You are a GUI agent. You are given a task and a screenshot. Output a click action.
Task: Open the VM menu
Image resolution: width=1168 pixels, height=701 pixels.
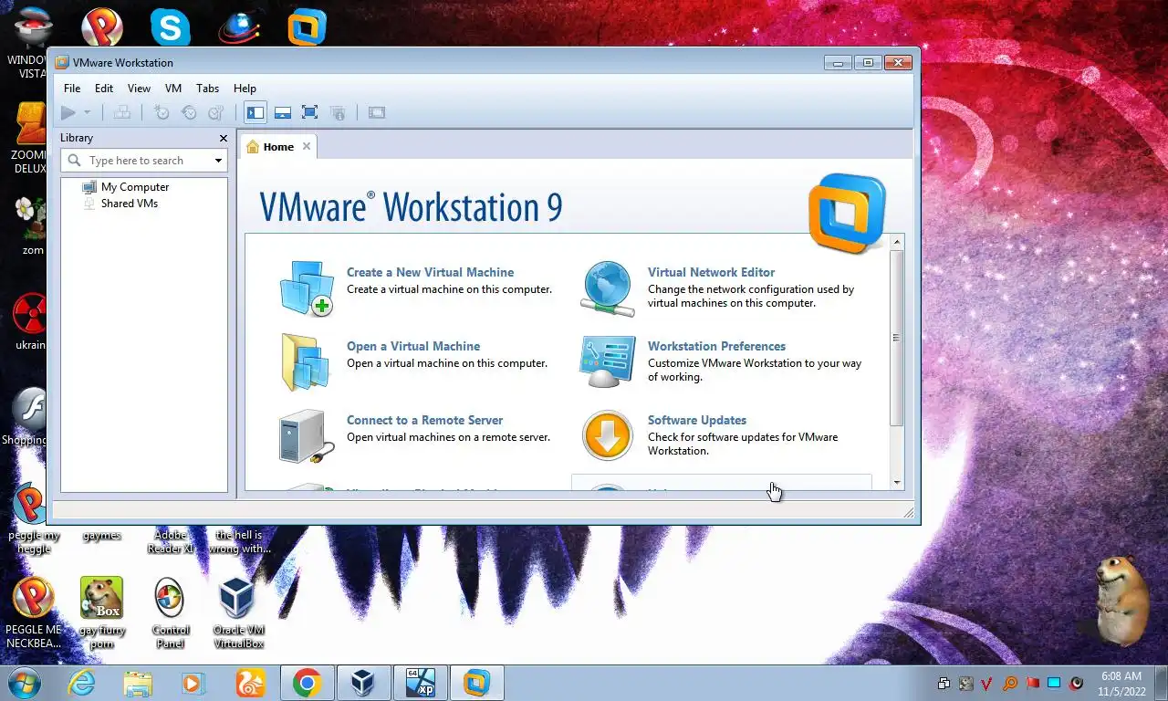pos(173,89)
